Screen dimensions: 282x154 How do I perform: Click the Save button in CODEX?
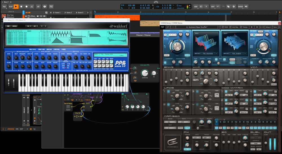[275, 27]
